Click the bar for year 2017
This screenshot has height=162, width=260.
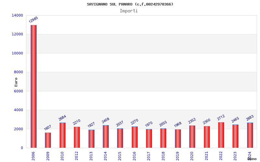149,138
